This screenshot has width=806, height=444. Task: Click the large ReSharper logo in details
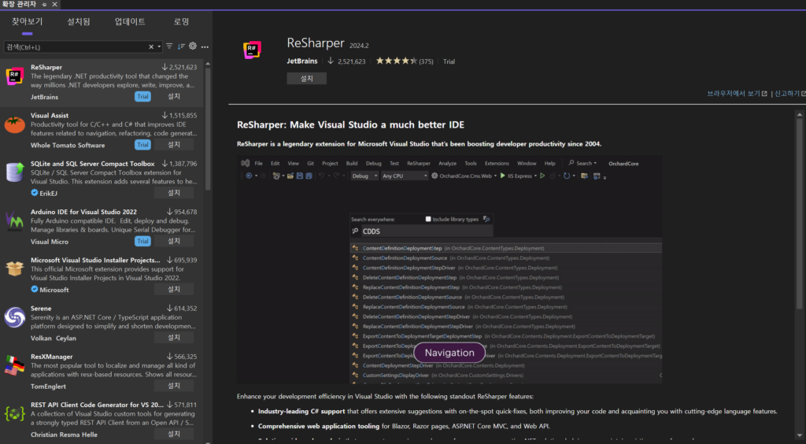point(252,50)
